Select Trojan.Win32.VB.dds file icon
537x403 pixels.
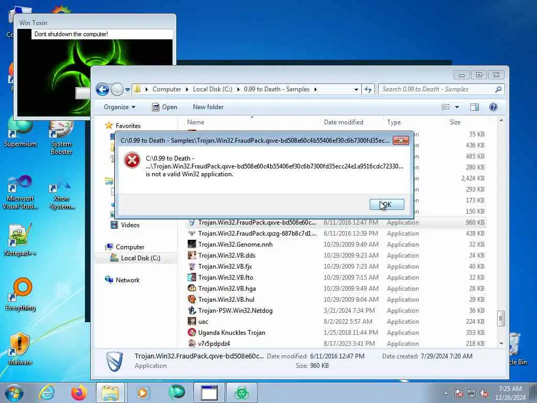pos(192,255)
